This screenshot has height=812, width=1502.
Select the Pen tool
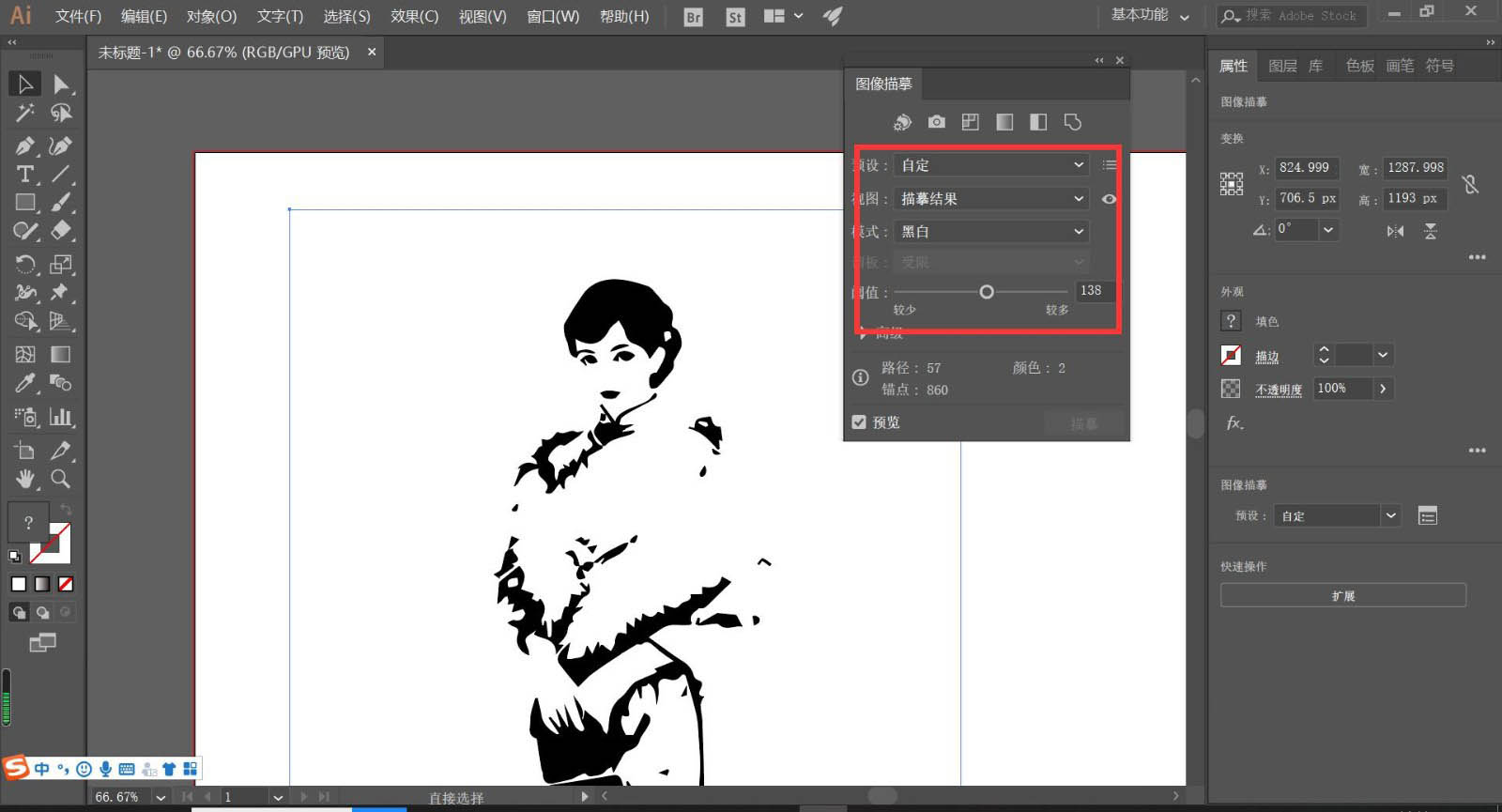pos(24,146)
